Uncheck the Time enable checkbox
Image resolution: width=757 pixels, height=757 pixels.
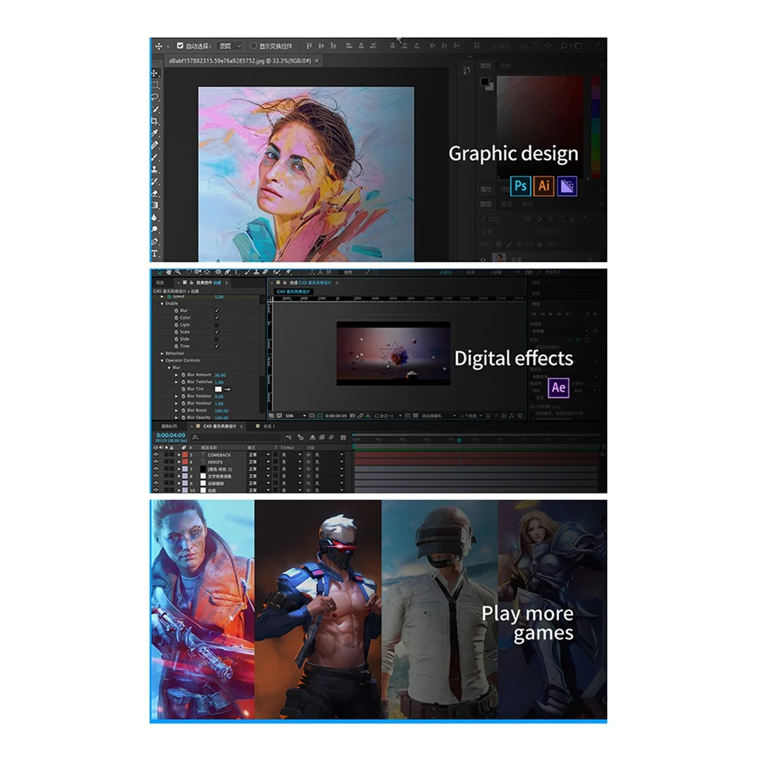pos(216,346)
